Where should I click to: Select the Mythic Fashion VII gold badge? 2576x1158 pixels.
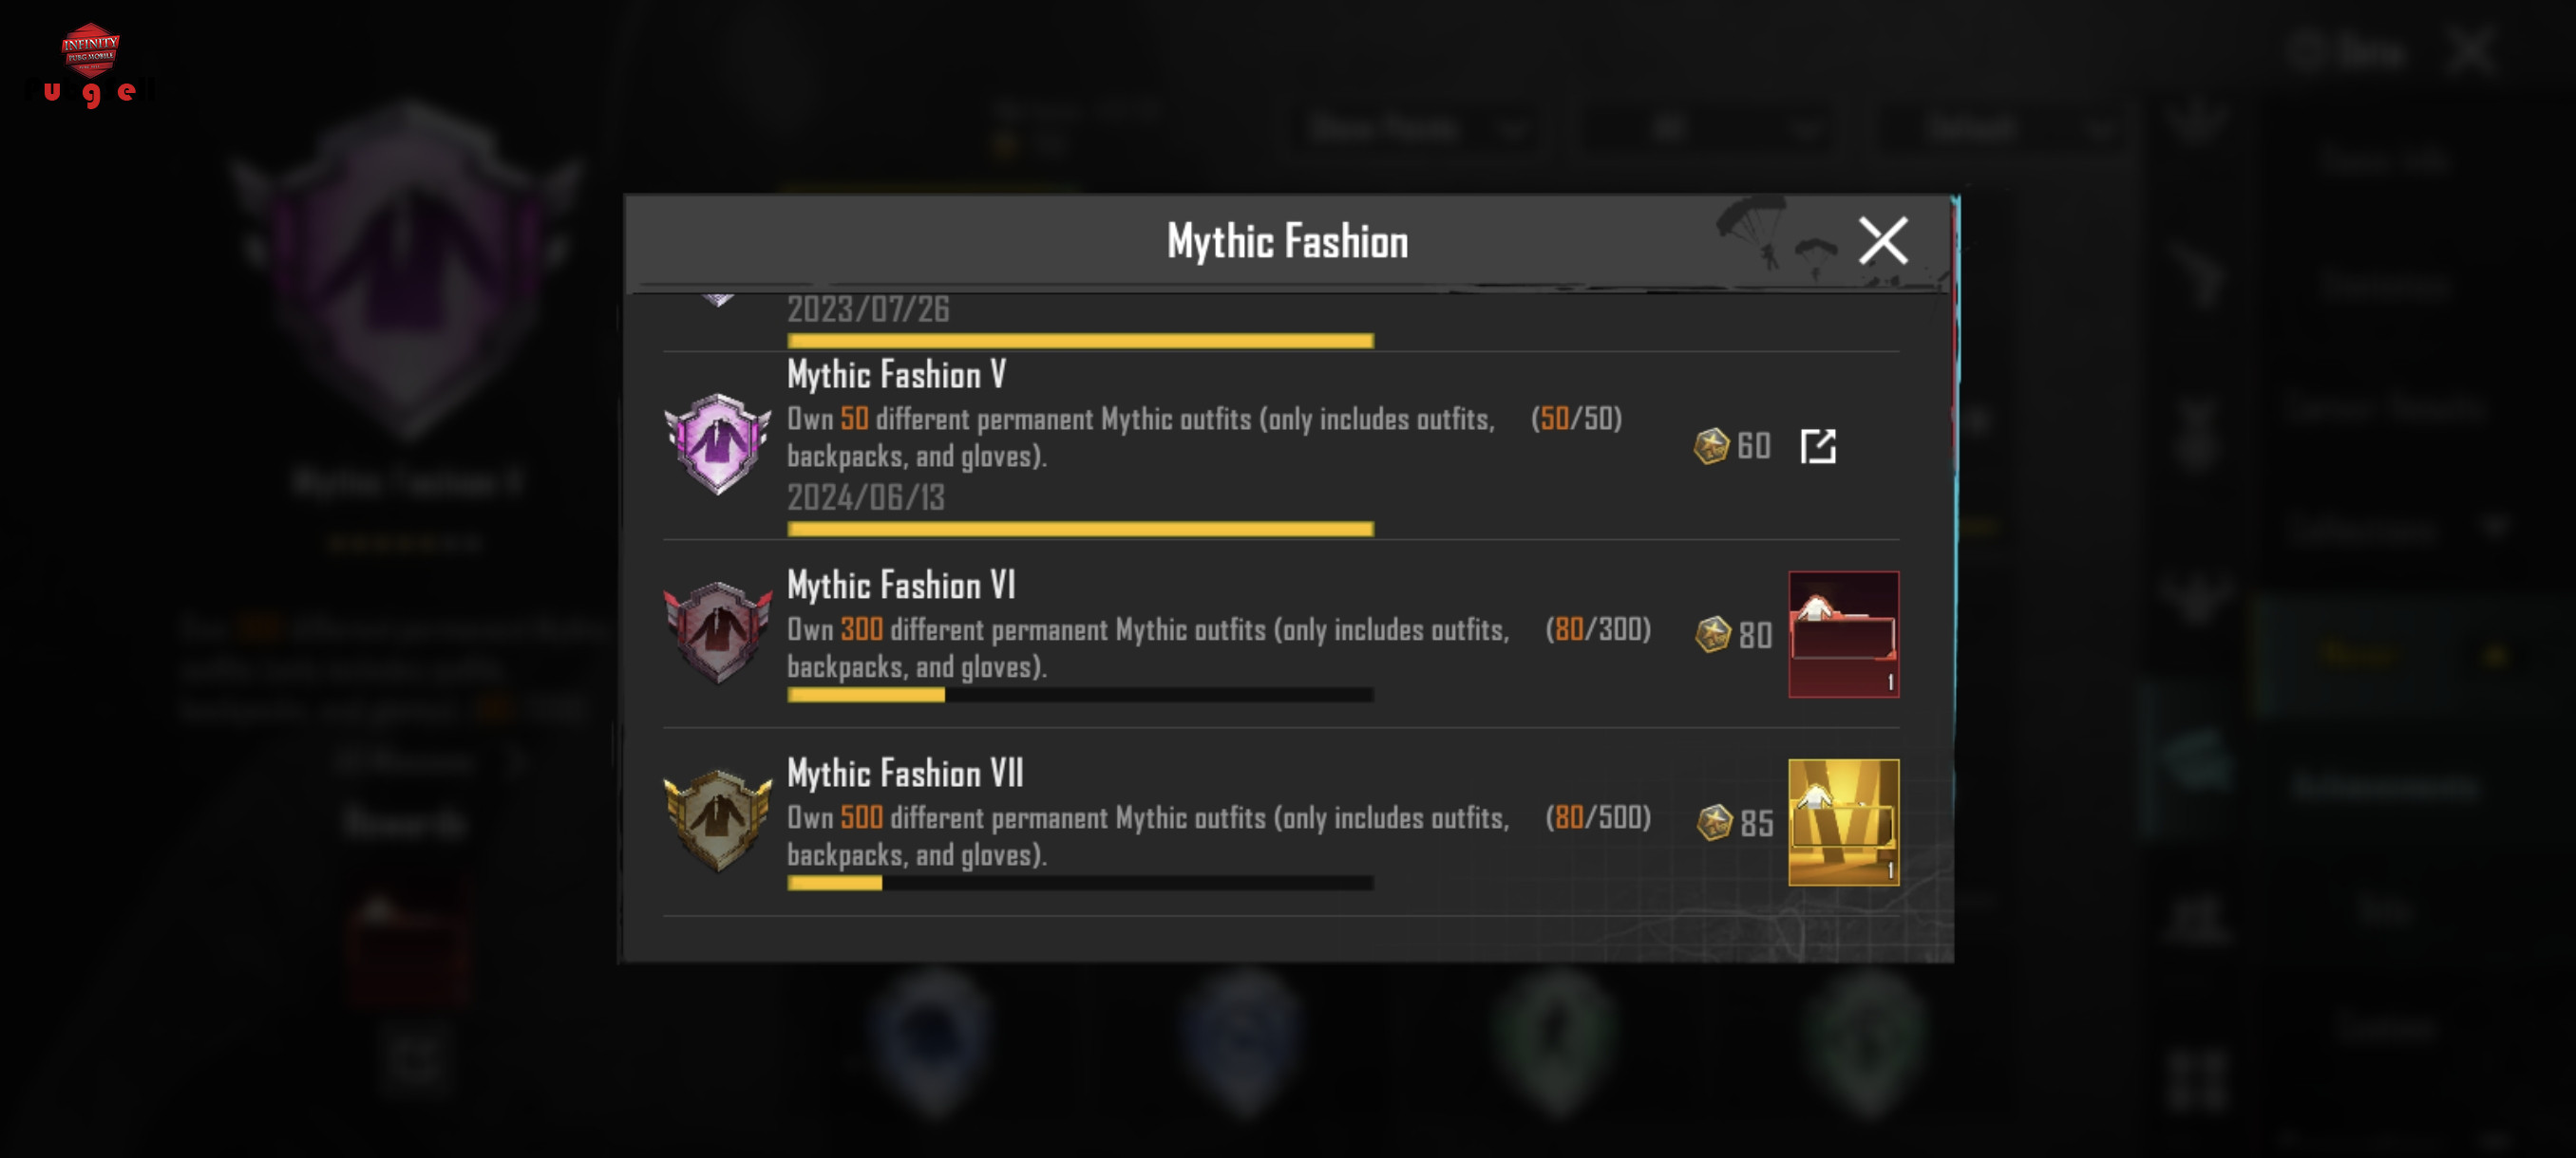point(718,820)
